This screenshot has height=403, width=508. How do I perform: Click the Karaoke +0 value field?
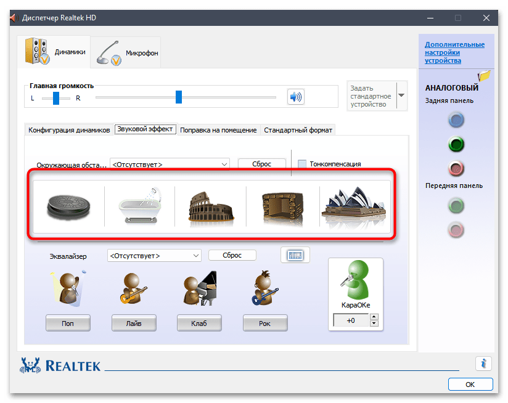coord(351,320)
